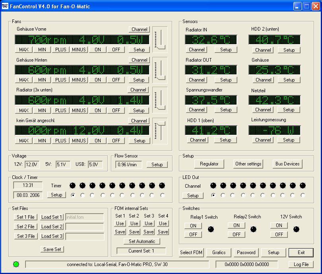Click the initial.fom file name field
The width and height of the screenshot is (322, 274).
(x=85, y=217)
